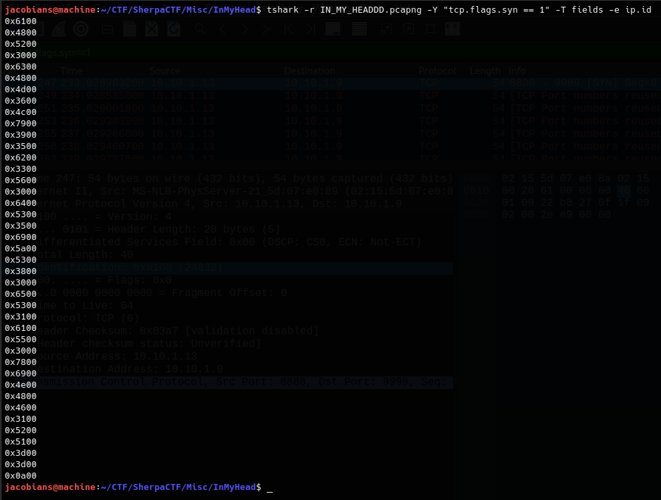The width and height of the screenshot is (661, 500).
Task: Click the reload capture file icon
Action: tap(174, 29)
